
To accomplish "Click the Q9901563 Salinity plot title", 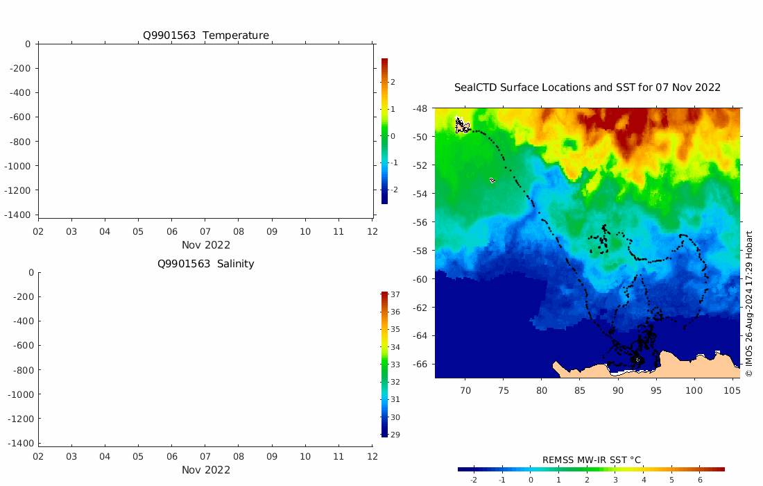I will pyautogui.click(x=205, y=263).
